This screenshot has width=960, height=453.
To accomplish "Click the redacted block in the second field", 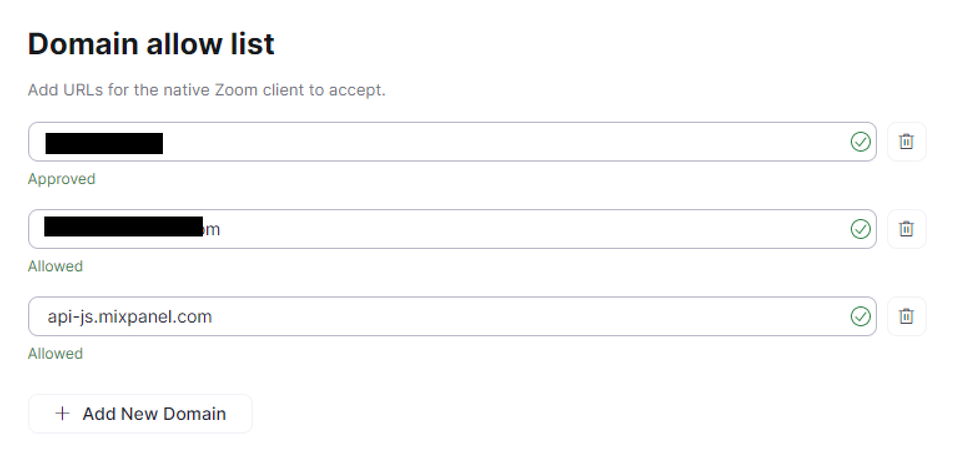I will tap(124, 226).
